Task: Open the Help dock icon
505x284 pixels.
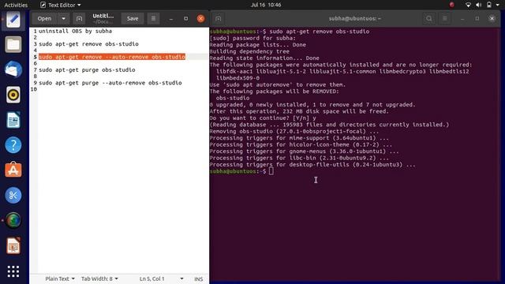Action: tap(13, 145)
